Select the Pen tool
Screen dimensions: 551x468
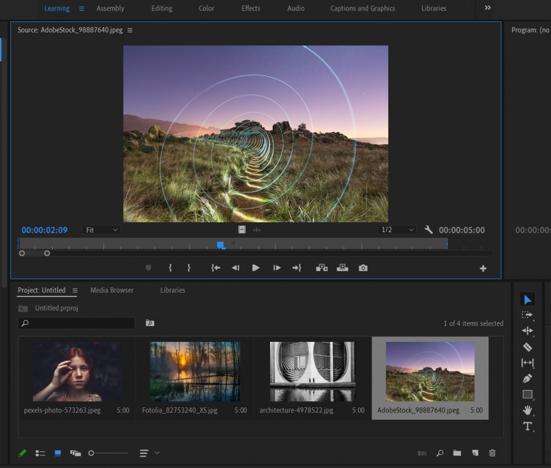click(527, 379)
